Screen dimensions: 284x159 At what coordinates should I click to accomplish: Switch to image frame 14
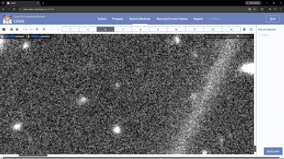[x=231, y=29]
